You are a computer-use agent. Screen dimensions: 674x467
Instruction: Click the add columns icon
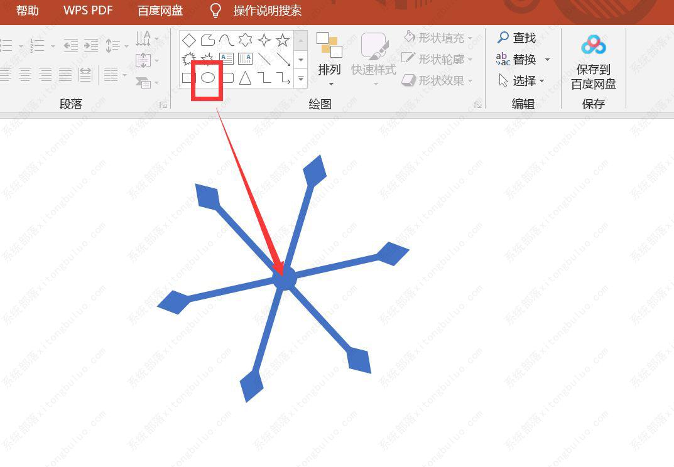coord(111,74)
